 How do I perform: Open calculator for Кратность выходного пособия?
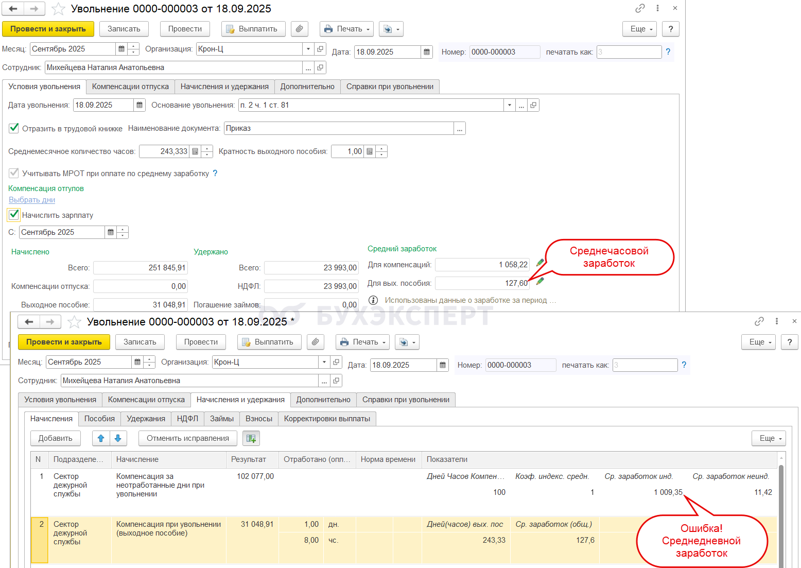[x=370, y=151]
